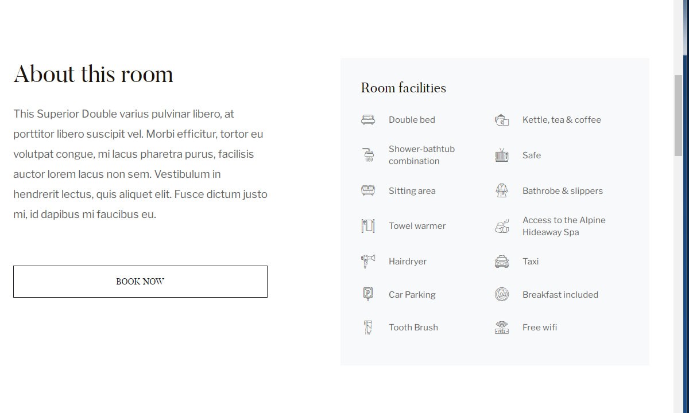The height and width of the screenshot is (413, 689).
Task: Click the 'Room facilities' heading
Action: pos(403,88)
